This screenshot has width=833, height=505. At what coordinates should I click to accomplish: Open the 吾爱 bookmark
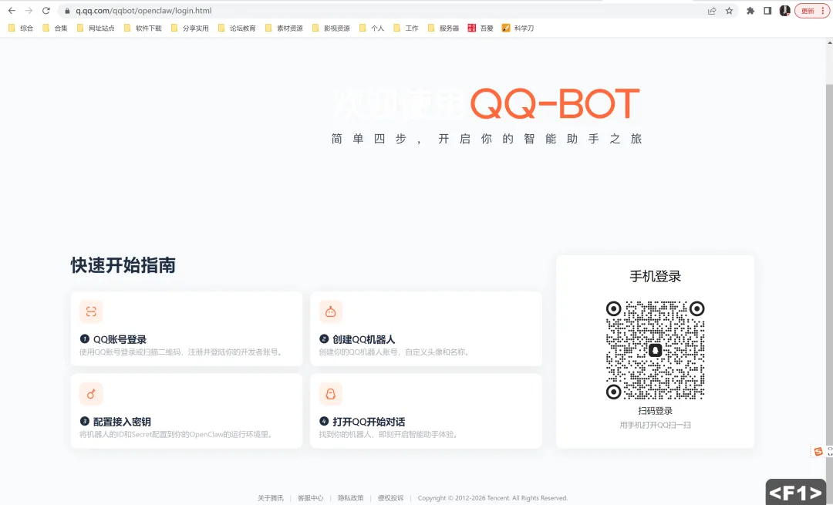481,29
